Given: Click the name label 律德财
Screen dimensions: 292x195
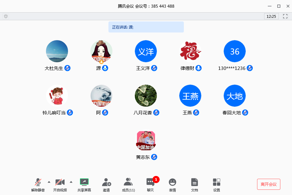Looking at the screenshot, I should (187, 68).
